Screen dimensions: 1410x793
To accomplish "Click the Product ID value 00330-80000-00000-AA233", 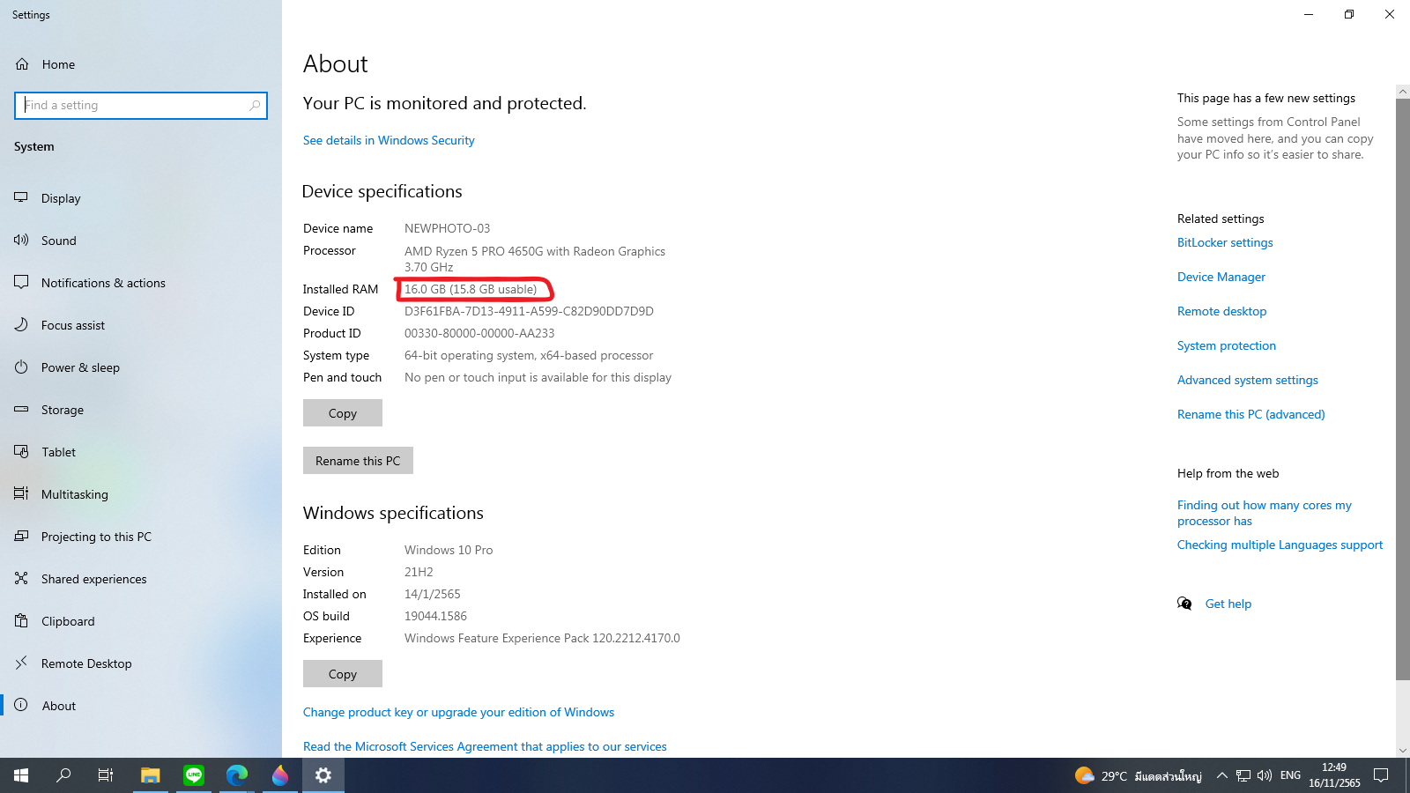I will 479,333.
